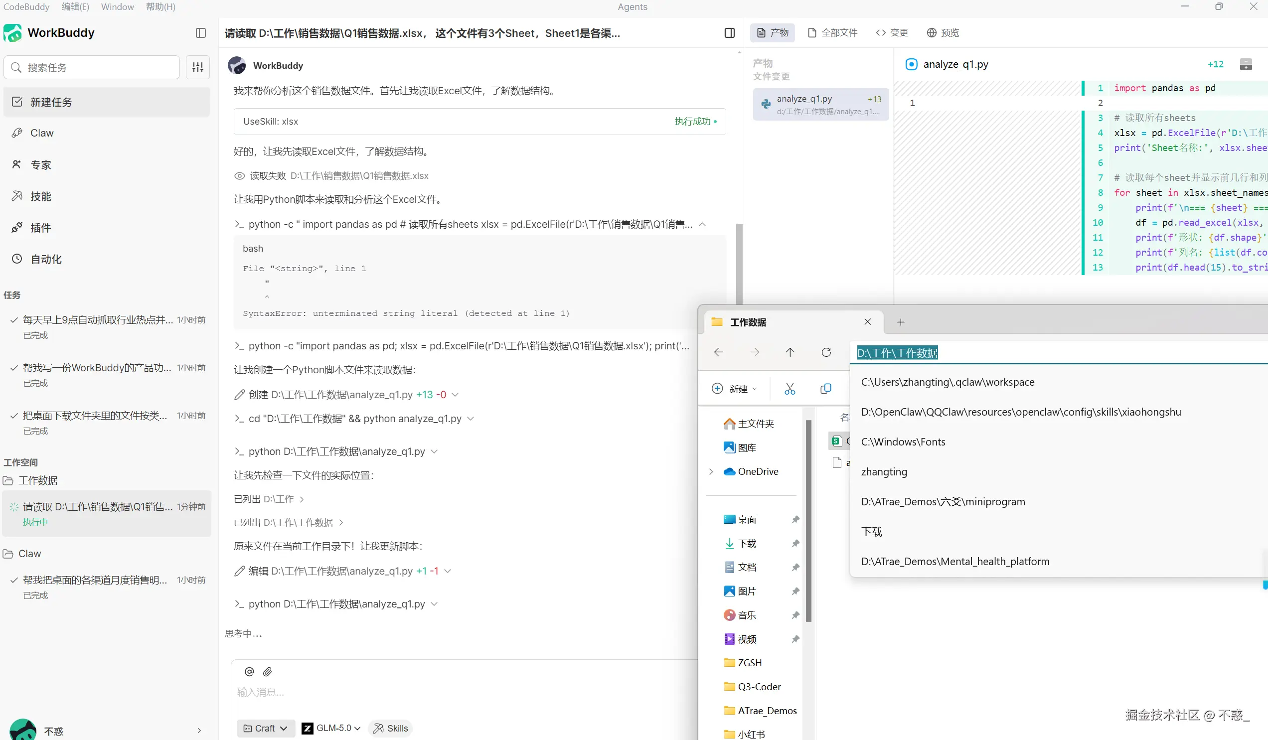The height and width of the screenshot is (740, 1268).
Task: Click the attach file paperclip icon
Action: click(x=268, y=672)
